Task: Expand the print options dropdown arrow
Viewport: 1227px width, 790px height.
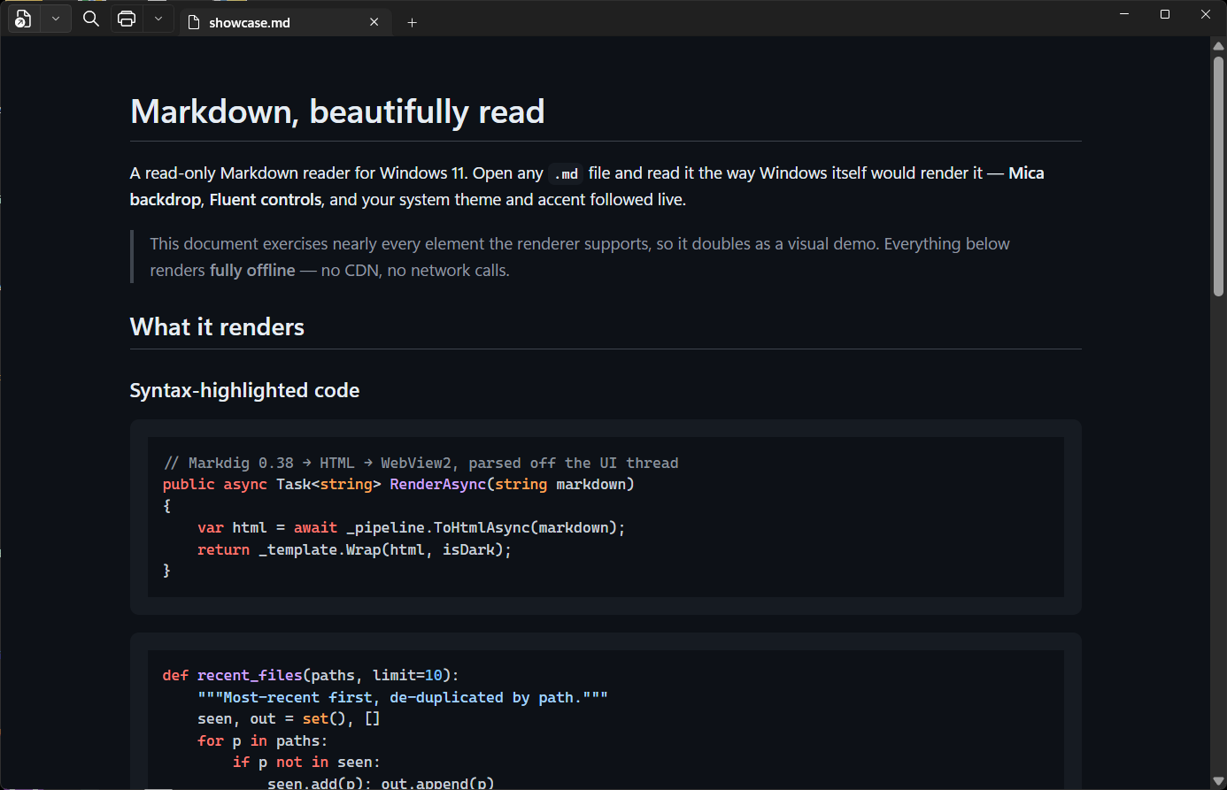Action: tap(158, 19)
